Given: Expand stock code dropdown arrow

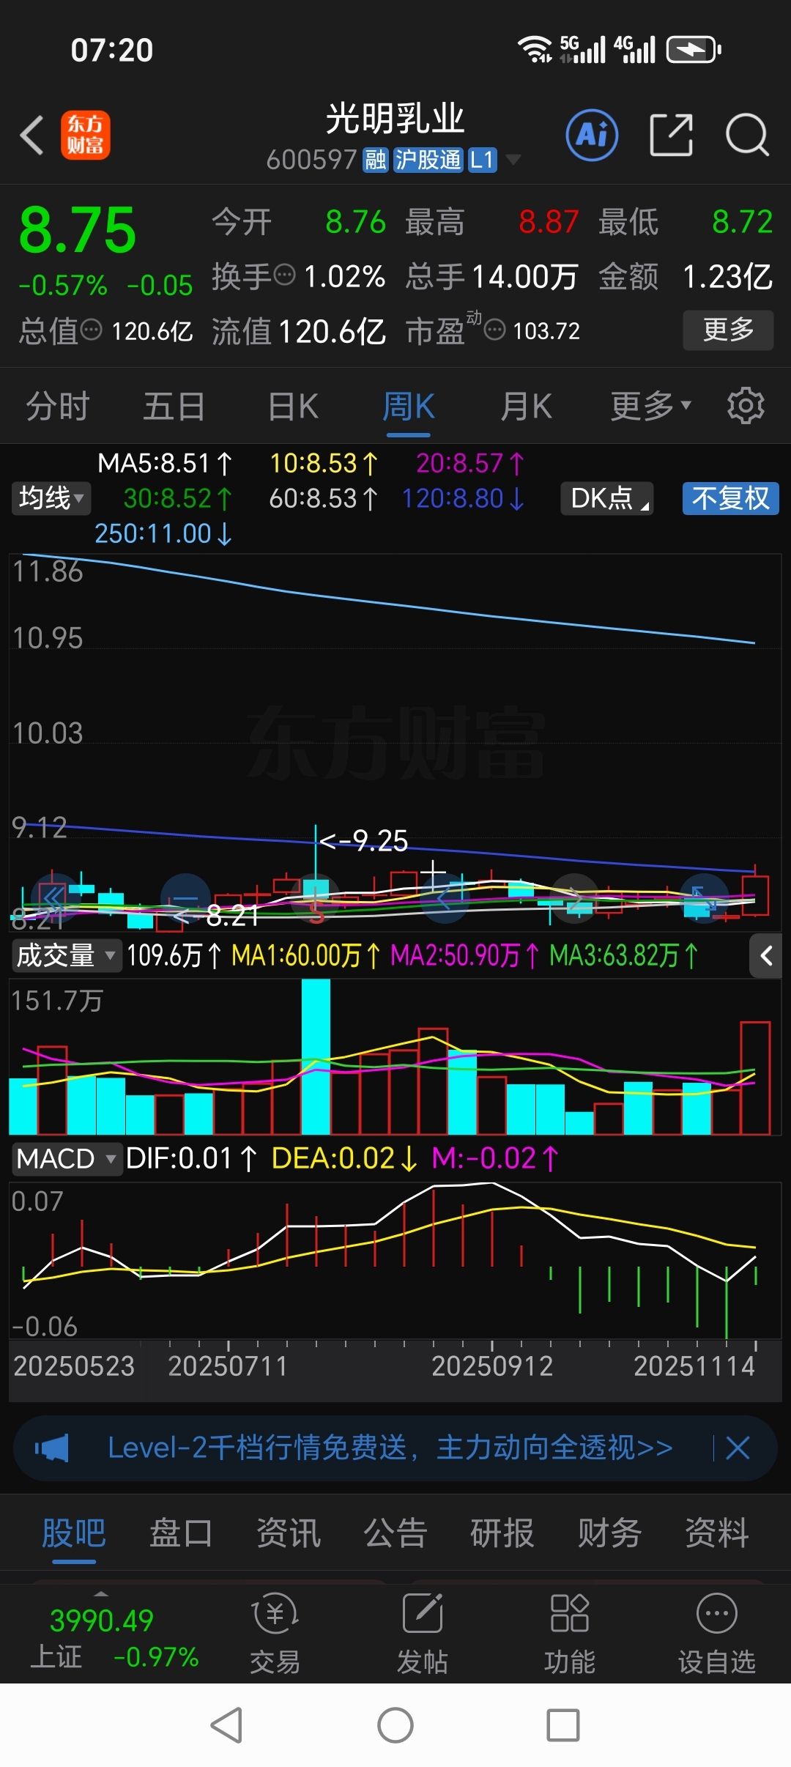Looking at the screenshot, I should (x=513, y=159).
